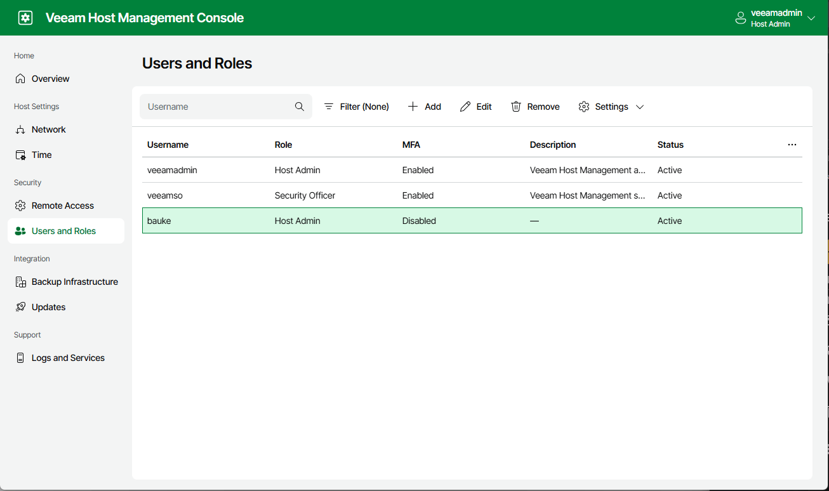
Task: Open the column options ellipsis menu
Action: tap(792, 145)
